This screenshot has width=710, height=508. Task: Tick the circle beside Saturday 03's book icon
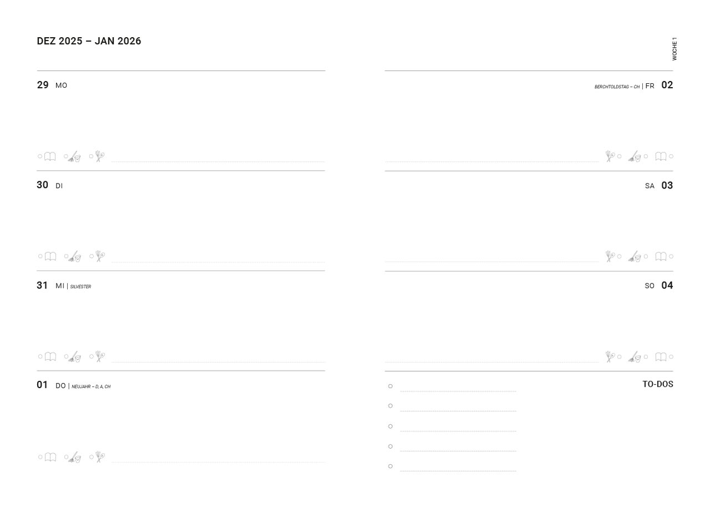pos(671,256)
